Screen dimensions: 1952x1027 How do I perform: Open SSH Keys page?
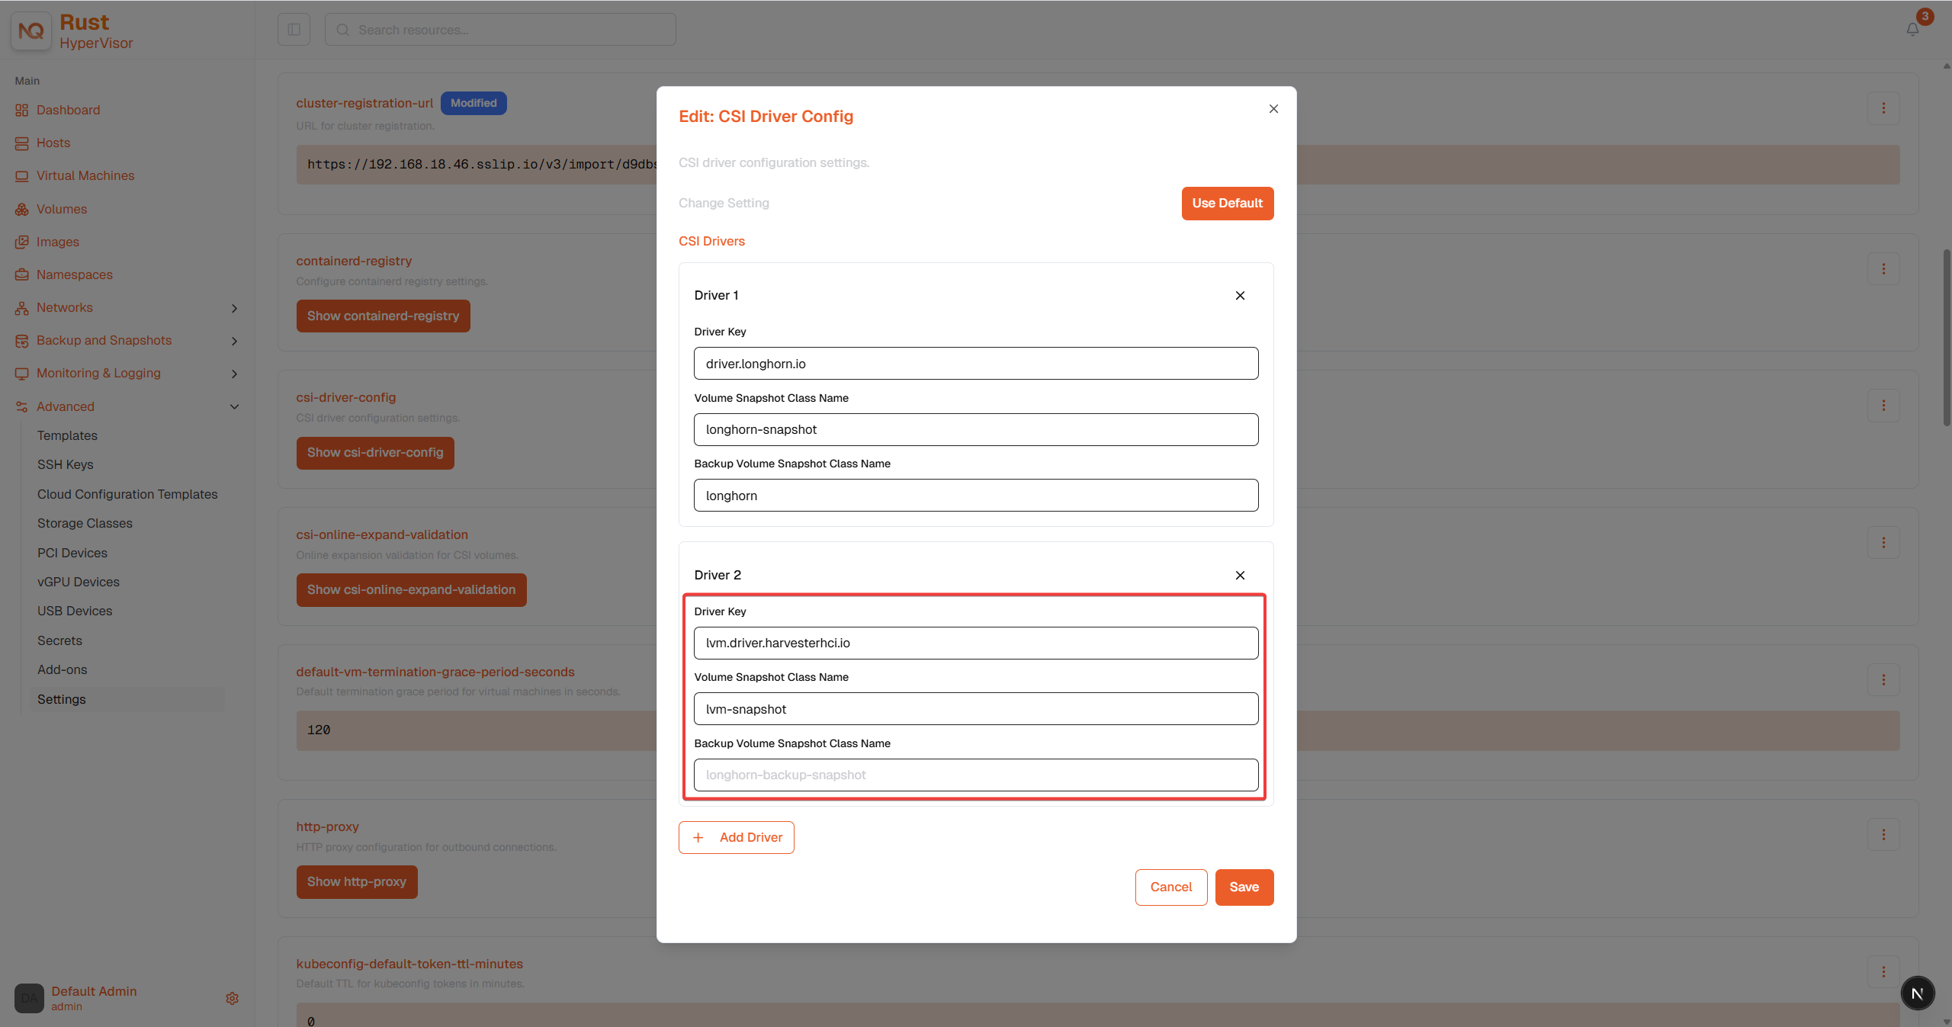click(x=66, y=464)
